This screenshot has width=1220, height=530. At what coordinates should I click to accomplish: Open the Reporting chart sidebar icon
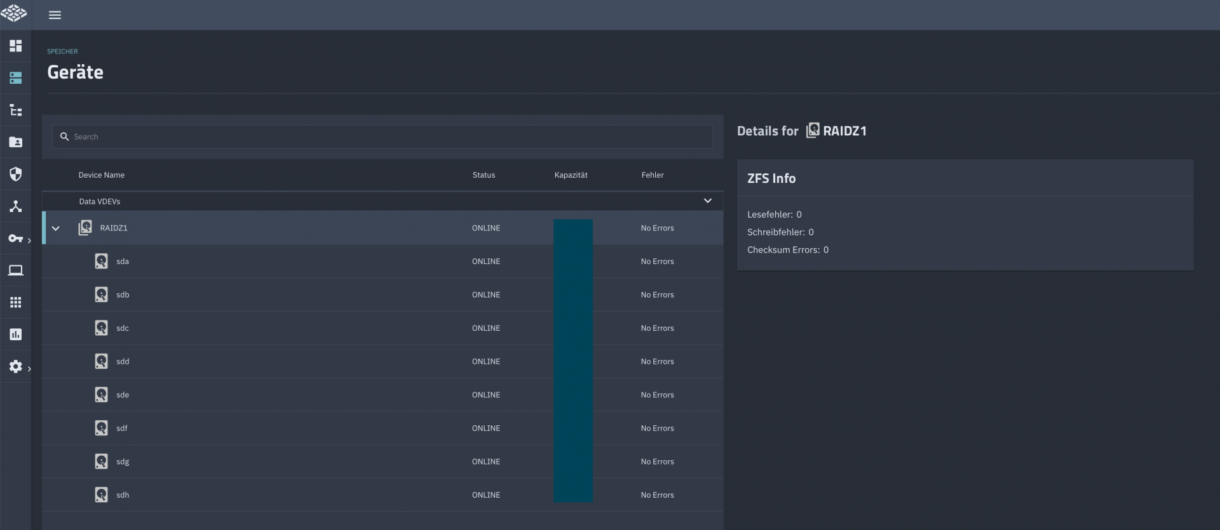[x=16, y=335]
